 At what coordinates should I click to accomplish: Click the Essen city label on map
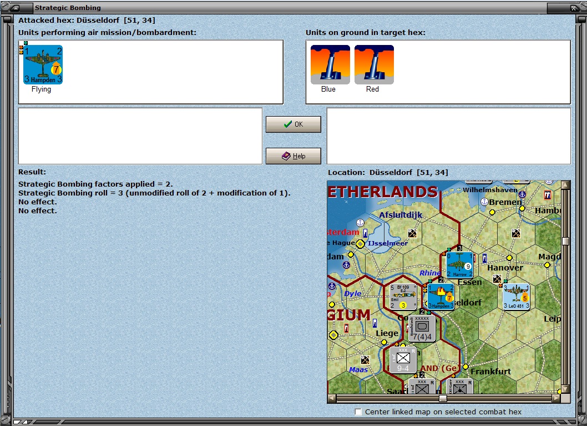pos(470,282)
